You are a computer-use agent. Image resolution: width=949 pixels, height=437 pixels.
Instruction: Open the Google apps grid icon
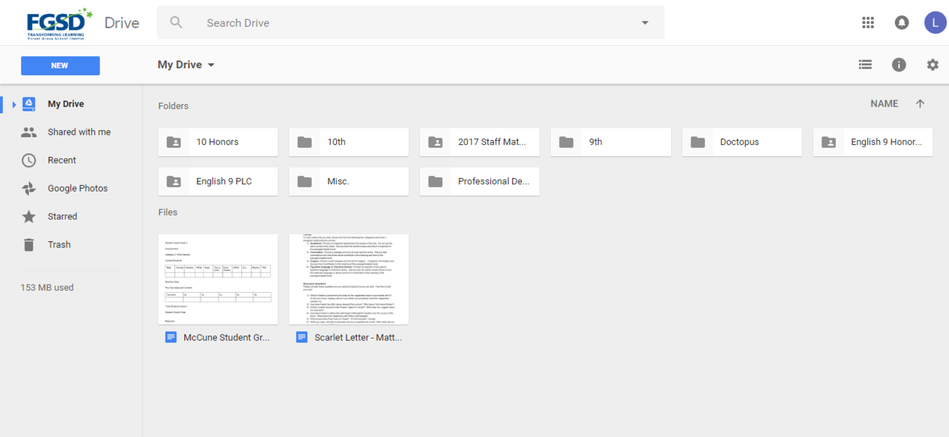pyautogui.click(x=868, y=23)
